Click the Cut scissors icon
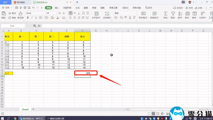Viewport: 213px width, 120px height. pyautogui.click(x=10, y=13)
